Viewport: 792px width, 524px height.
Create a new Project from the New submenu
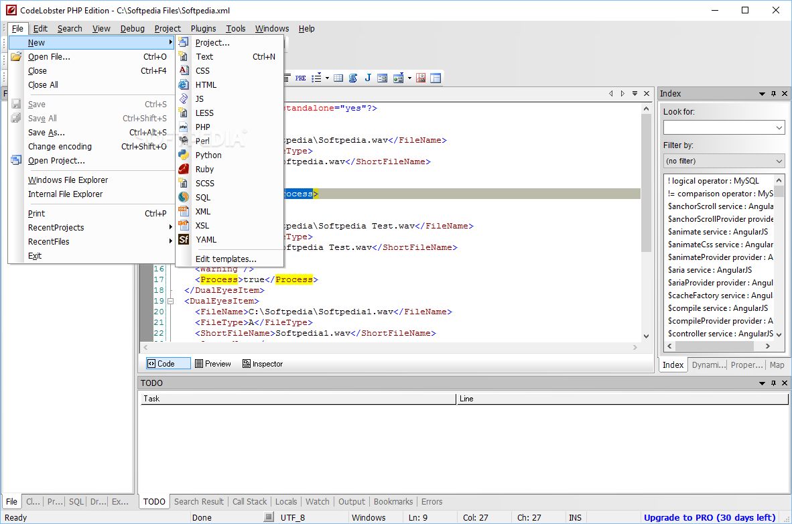(212, 42)
